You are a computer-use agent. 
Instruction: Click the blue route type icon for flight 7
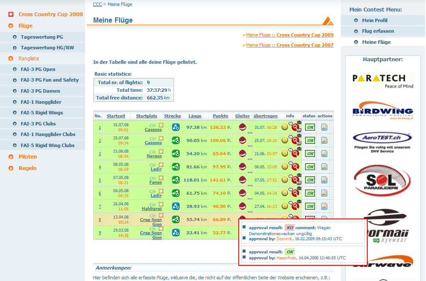tap(175, 206)
